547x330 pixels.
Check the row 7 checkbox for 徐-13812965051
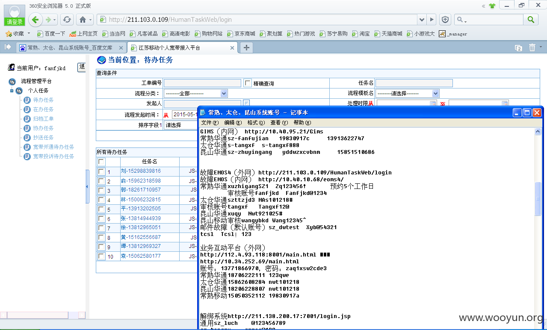(x=101, y=228)
